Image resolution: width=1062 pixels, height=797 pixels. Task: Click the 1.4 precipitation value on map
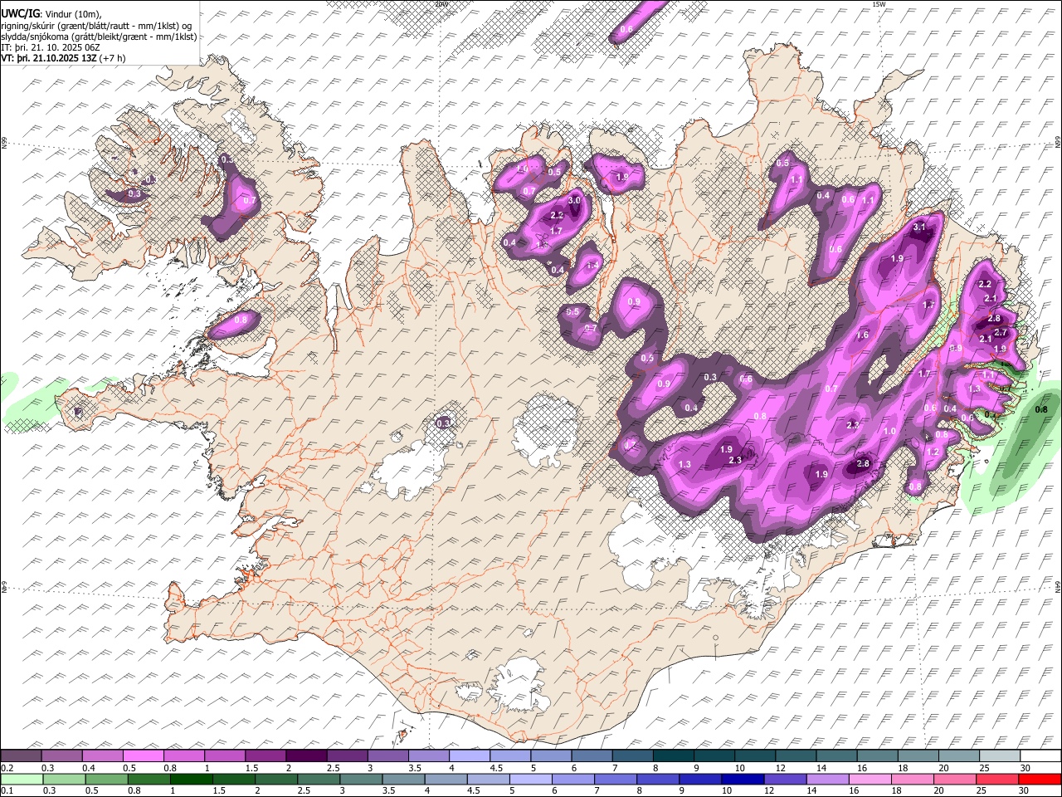(x=592, y=265)
